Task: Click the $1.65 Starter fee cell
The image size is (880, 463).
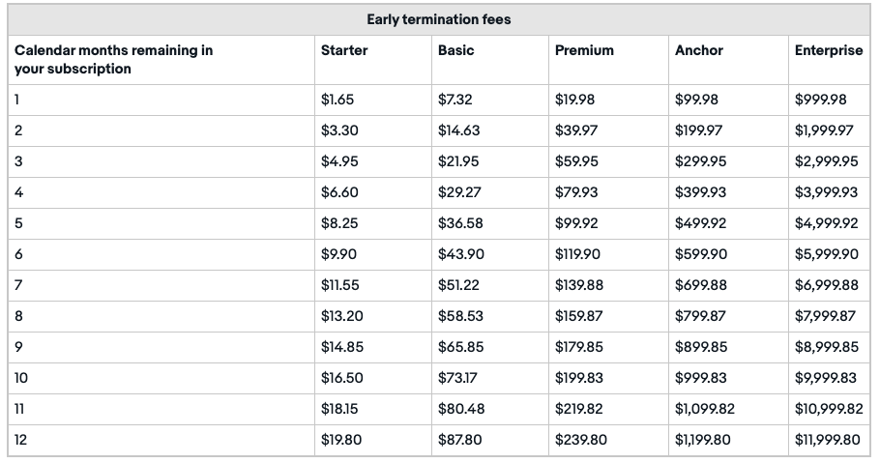Action: click(x=337, y=100)
